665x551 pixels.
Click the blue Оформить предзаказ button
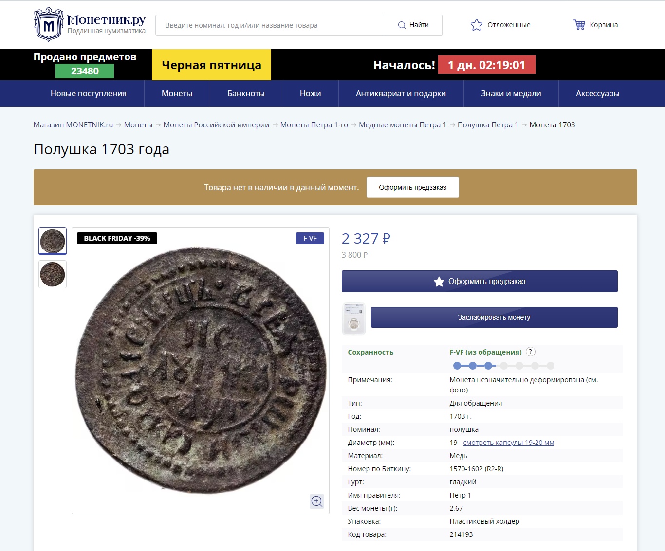click(480, 282)
